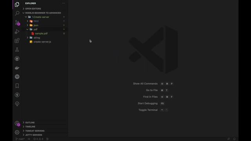Expand the Outline section
The image size is (251, 141).
(30, 123)
